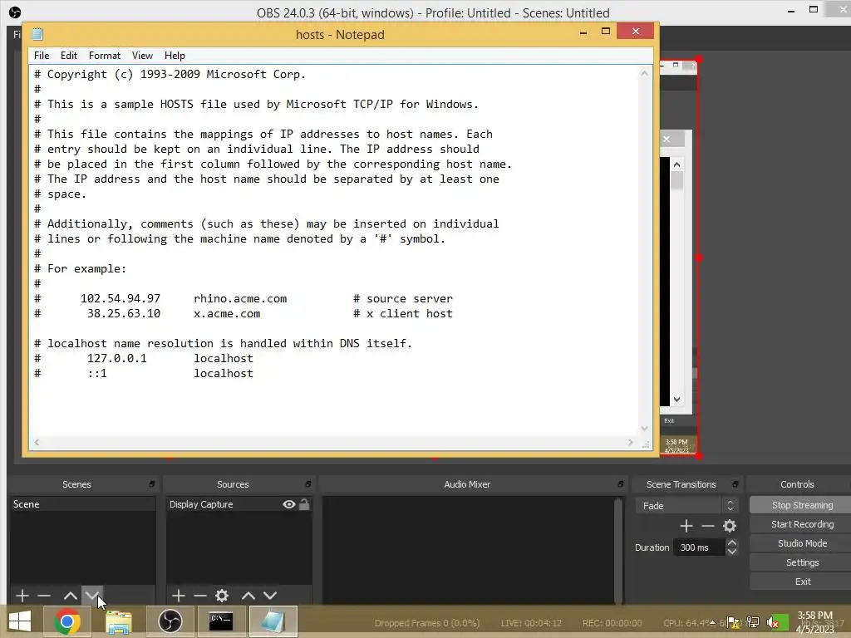Click Notepad horizontal scrollbar right arrow
The width and height of the screenshot is (851, 638).
[x=630, y=442]
